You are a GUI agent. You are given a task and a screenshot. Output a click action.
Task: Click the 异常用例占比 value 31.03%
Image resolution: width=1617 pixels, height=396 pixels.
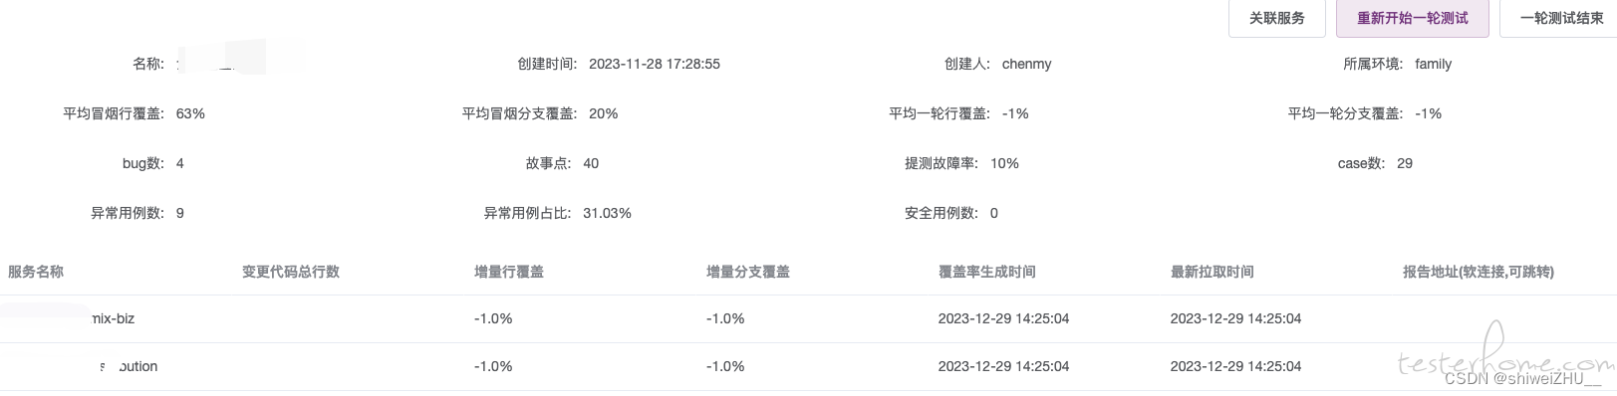(607, 213)
